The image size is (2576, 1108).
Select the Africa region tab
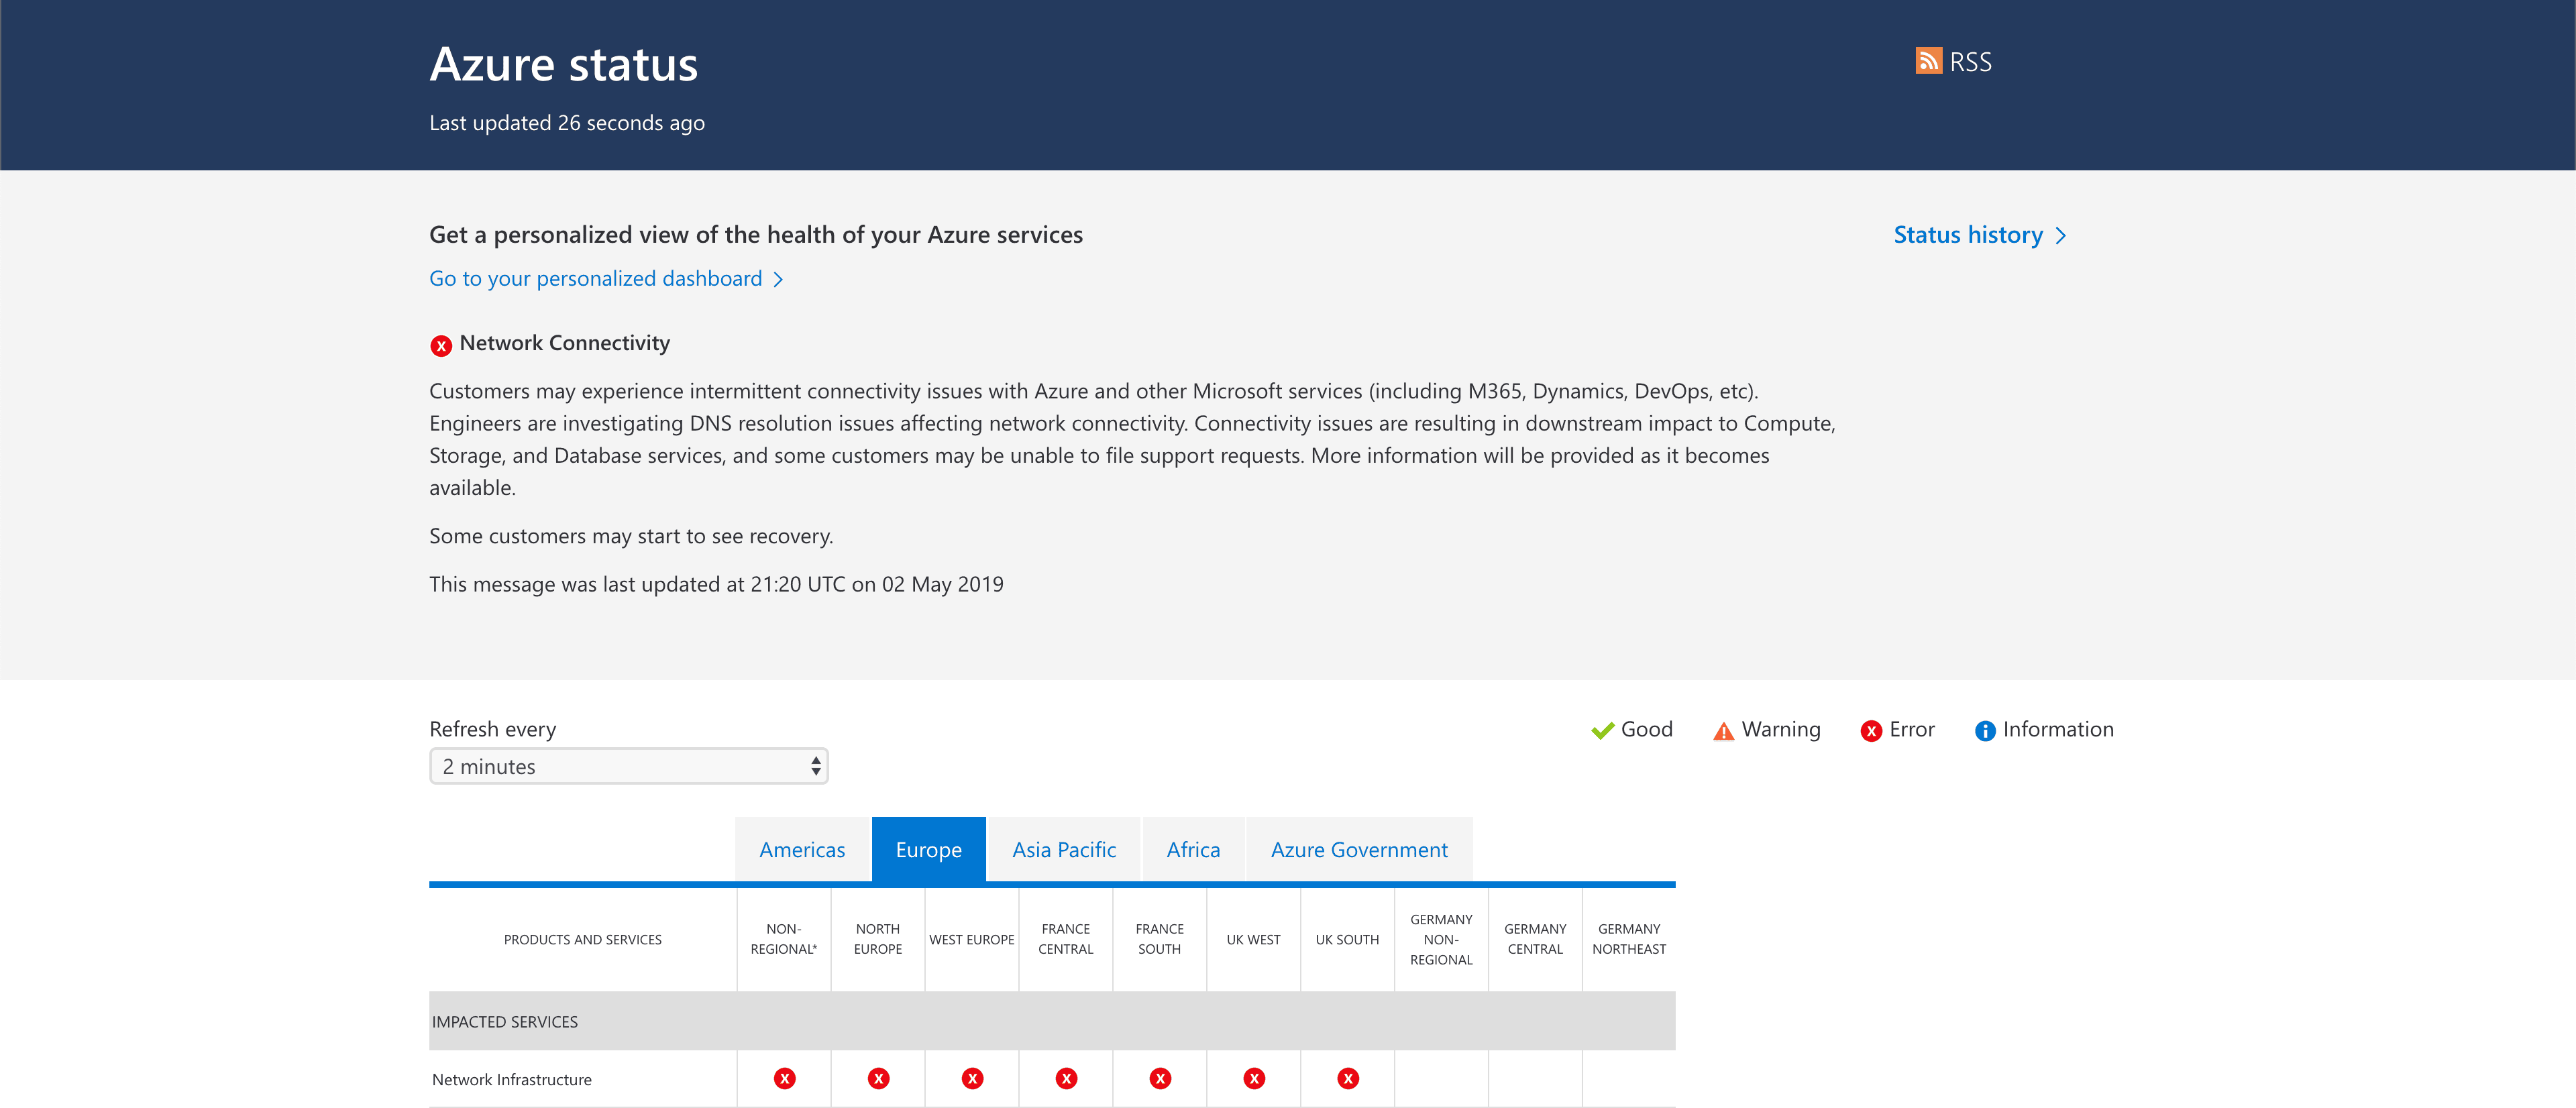tap(1193, 850)
